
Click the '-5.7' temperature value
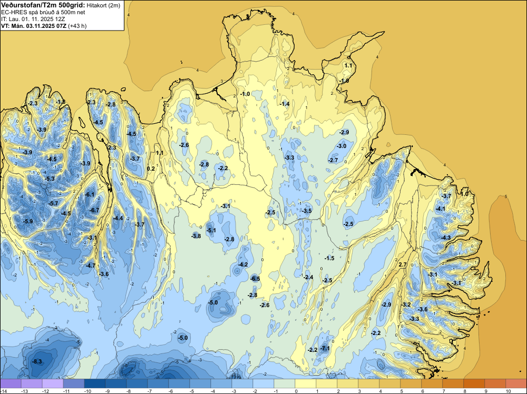53,203
